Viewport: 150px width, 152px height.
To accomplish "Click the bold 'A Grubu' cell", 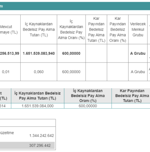I will click(x=138, y=54).
